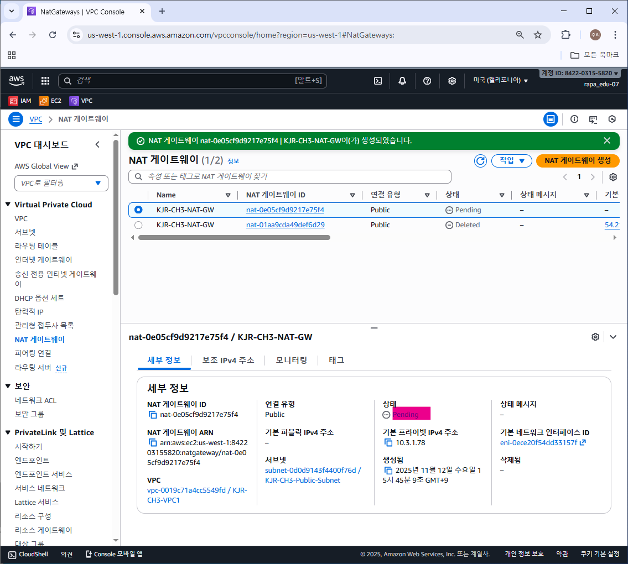Click the panel resize handle above details

pyautogui.click(x=374, y=328)
